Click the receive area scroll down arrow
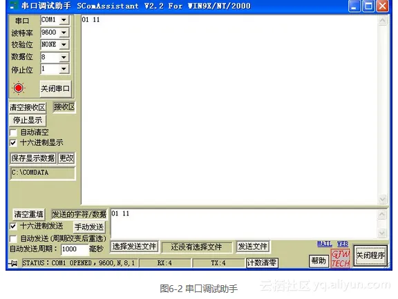The image size is (398, 299). tap(383, 199)
